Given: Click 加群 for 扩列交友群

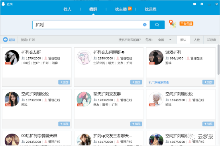Looking at the screenshot, I should [x=64, y=82].
